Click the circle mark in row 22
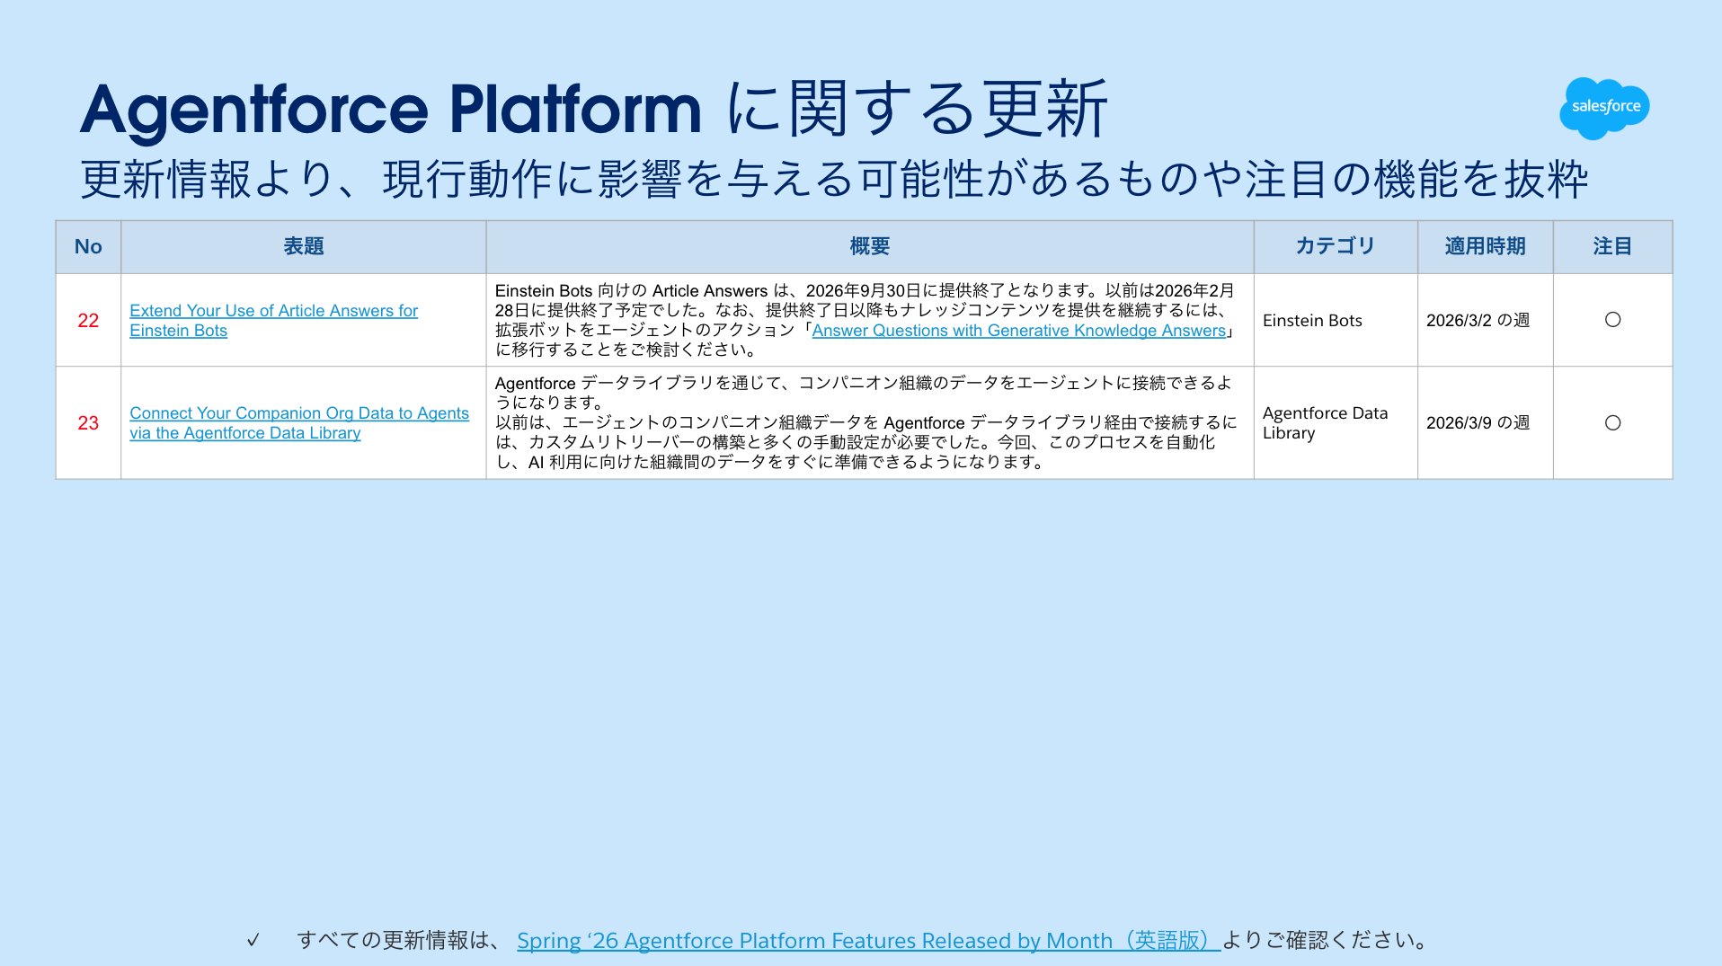This screenshot has height=966, width=1722. pos(1612,320)
